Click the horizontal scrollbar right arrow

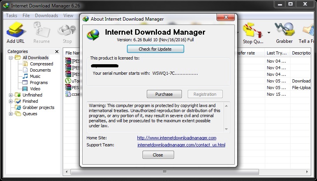pyautogui.click(x=307, y=172)
